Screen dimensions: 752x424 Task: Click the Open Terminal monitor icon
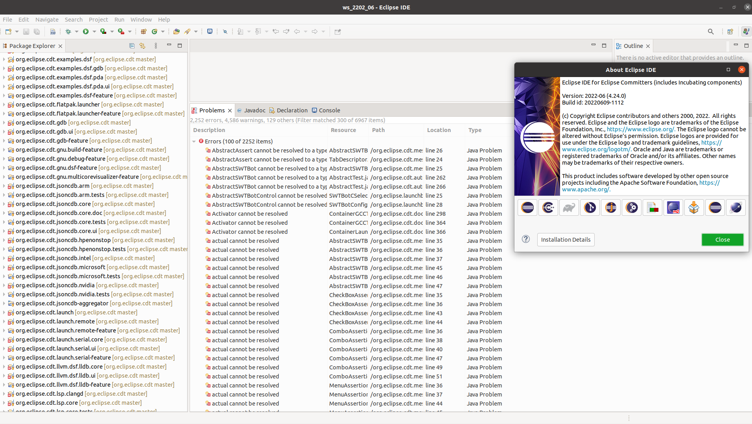[210, 31]
